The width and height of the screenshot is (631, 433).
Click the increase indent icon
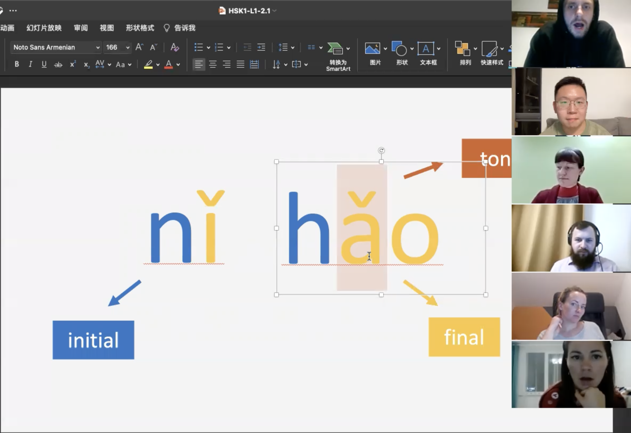[261, 47]
